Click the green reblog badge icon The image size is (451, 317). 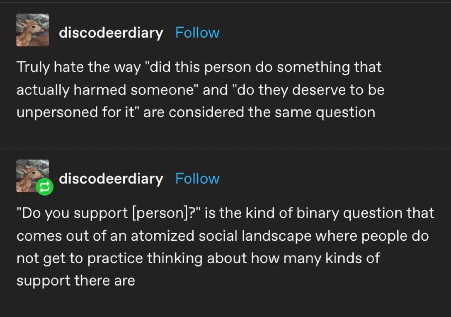point(45,187)
